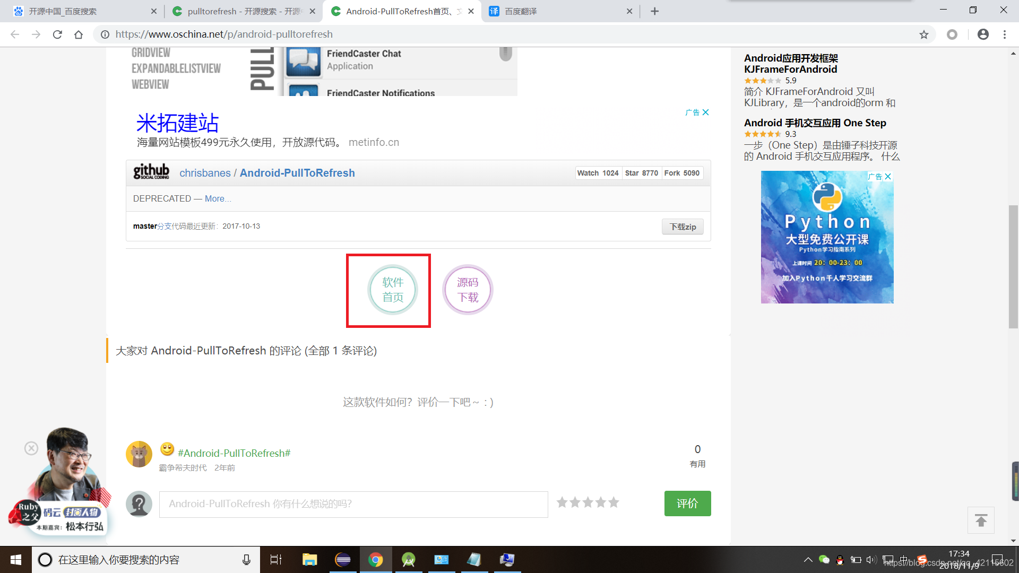Click the Chrome extension circle icon
This screenshot has height=573, width=1019.
click(952, 34)
